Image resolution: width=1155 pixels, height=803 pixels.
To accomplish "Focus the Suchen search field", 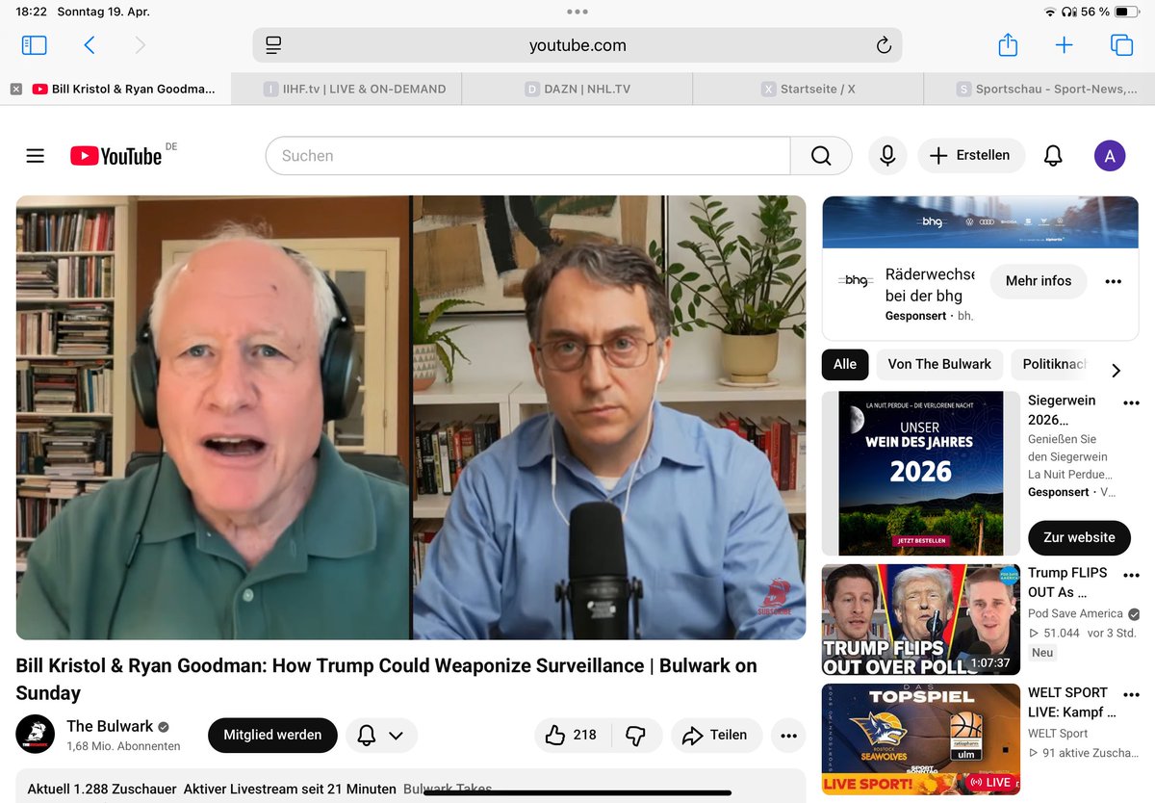I will tap(527, 156).
